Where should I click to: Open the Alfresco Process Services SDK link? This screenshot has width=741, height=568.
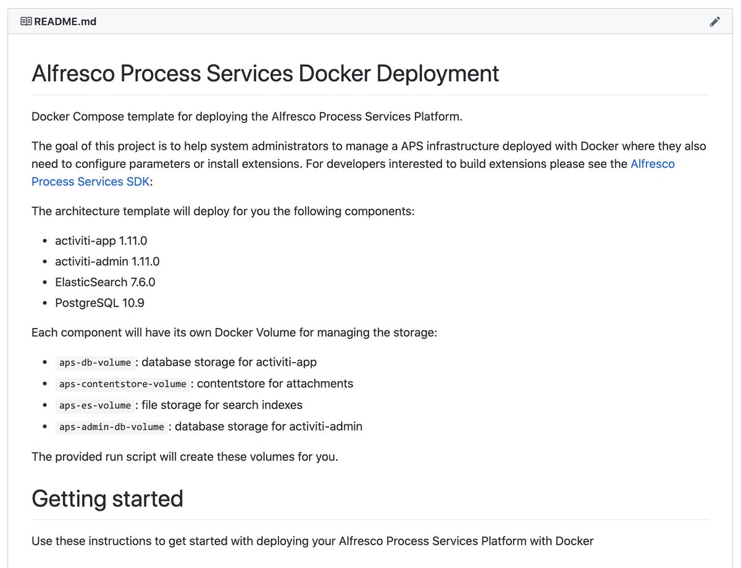(x=353, y=173)
